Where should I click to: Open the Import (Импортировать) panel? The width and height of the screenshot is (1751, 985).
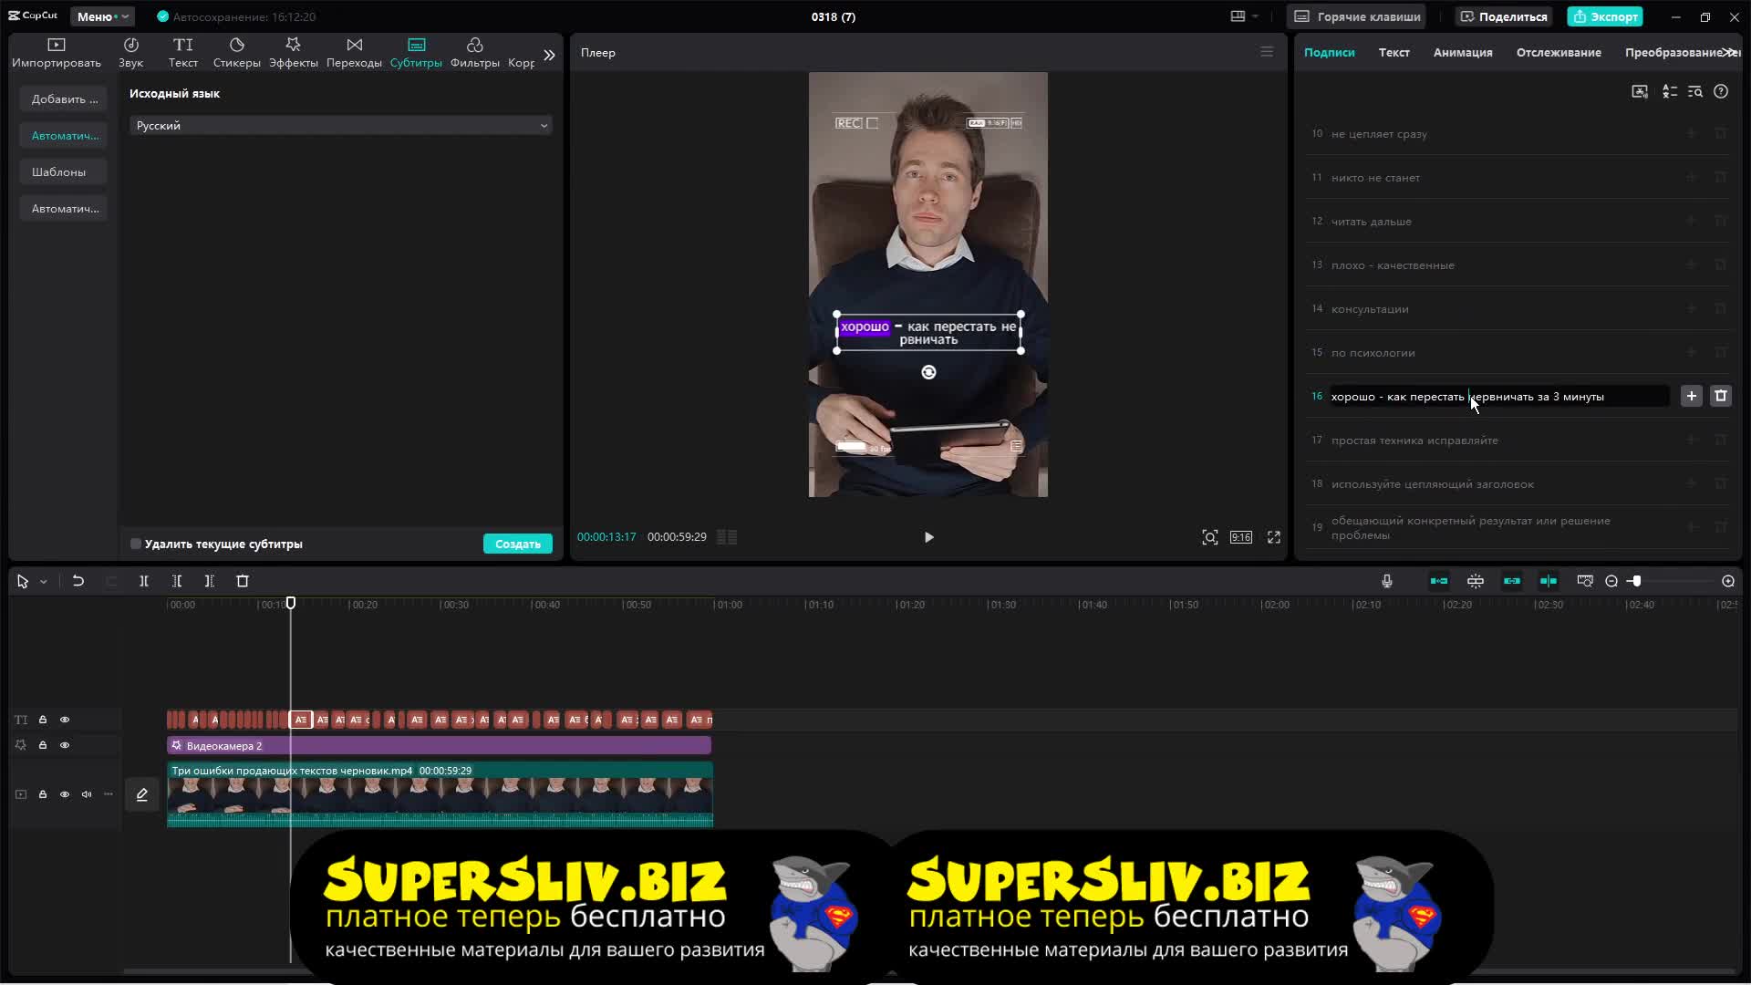click(x=57, y=53)
